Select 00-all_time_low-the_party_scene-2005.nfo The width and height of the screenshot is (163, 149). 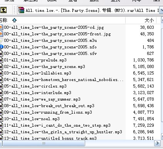click(x=50, y=47)
